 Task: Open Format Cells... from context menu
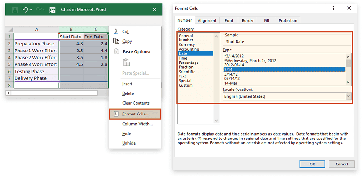coord(135,114)
